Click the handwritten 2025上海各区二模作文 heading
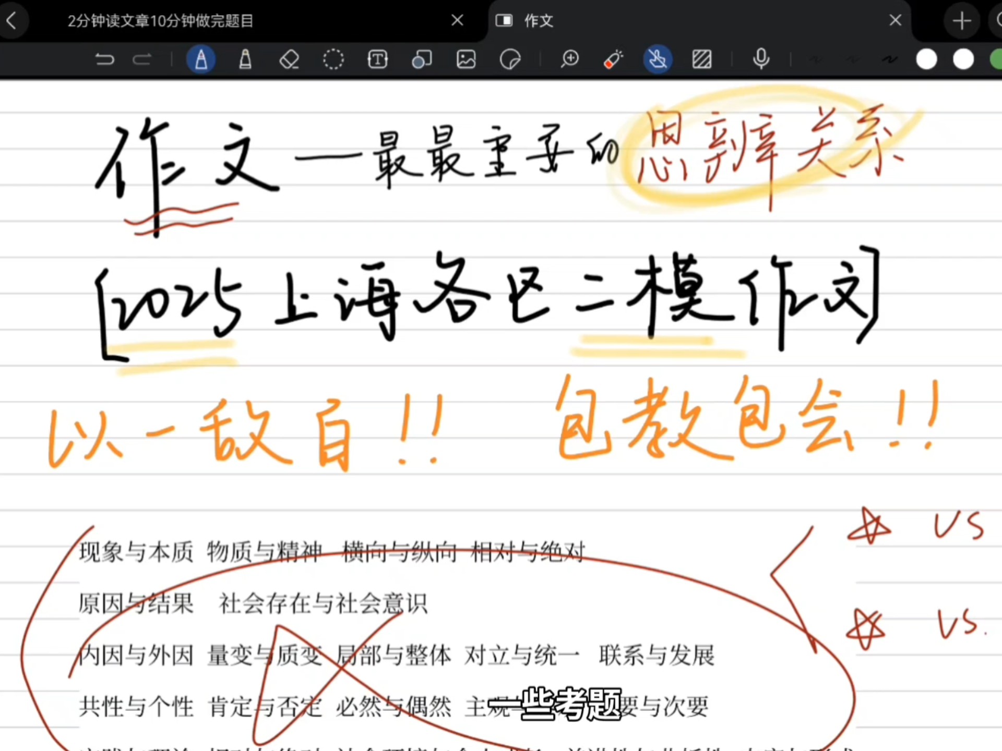The height and width of the screenshot is (751, 1002). (x=488, y=302)
